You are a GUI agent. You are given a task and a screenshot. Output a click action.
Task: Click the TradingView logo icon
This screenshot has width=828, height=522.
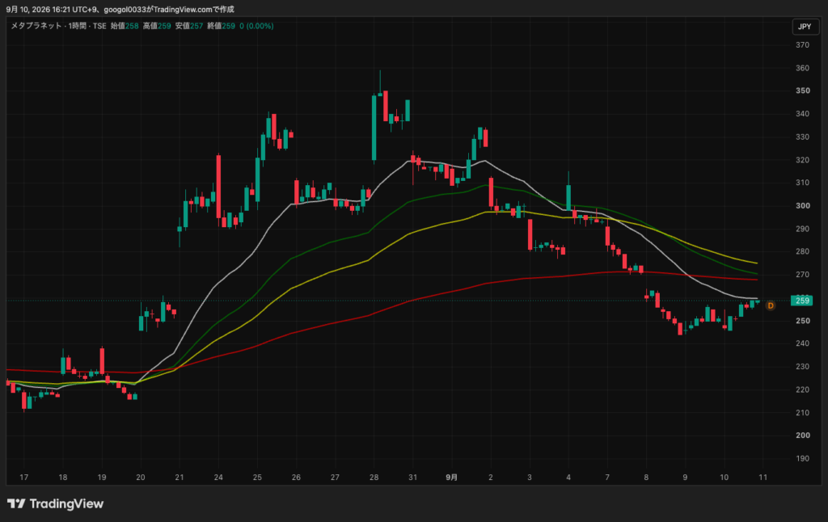(16, 503)
